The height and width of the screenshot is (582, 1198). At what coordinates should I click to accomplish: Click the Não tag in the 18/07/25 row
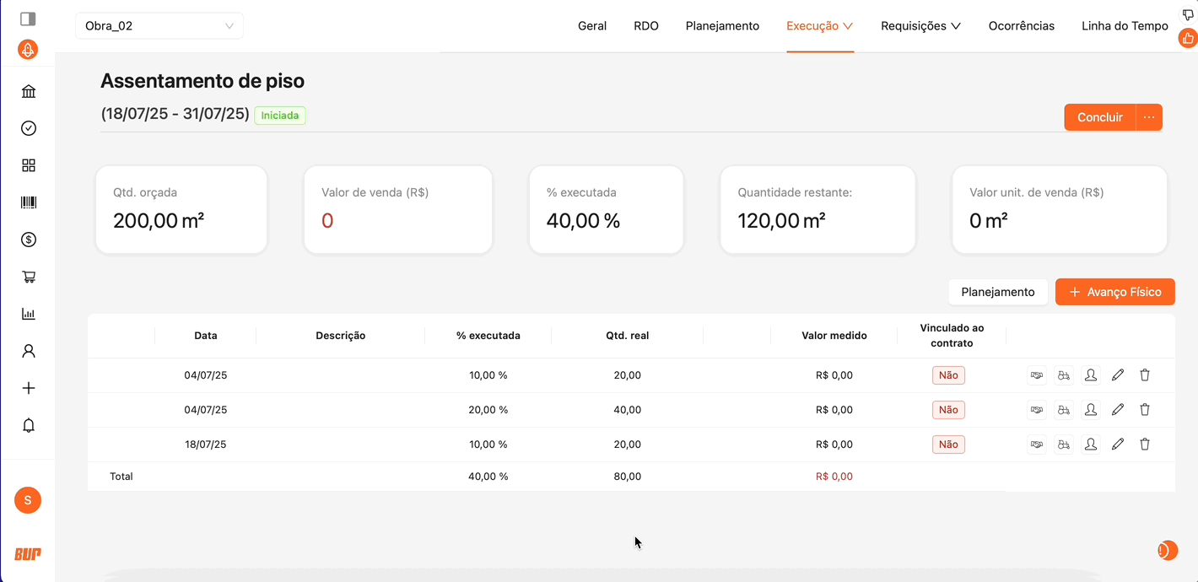[948, 445]
